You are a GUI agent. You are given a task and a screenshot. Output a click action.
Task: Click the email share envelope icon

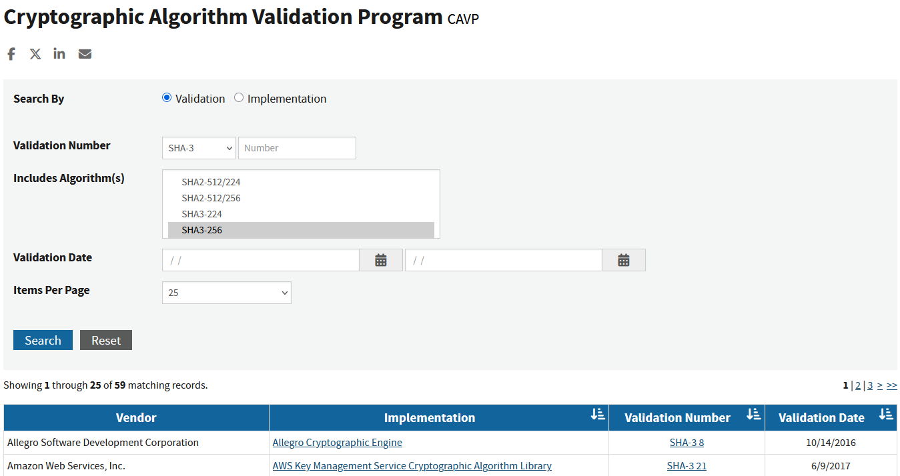click(85, 54)
